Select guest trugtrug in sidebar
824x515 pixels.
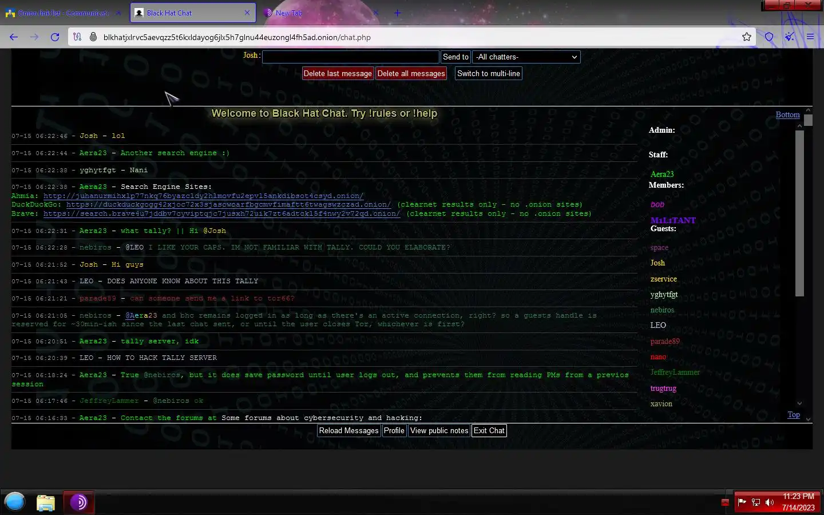(x=663, y=388)
